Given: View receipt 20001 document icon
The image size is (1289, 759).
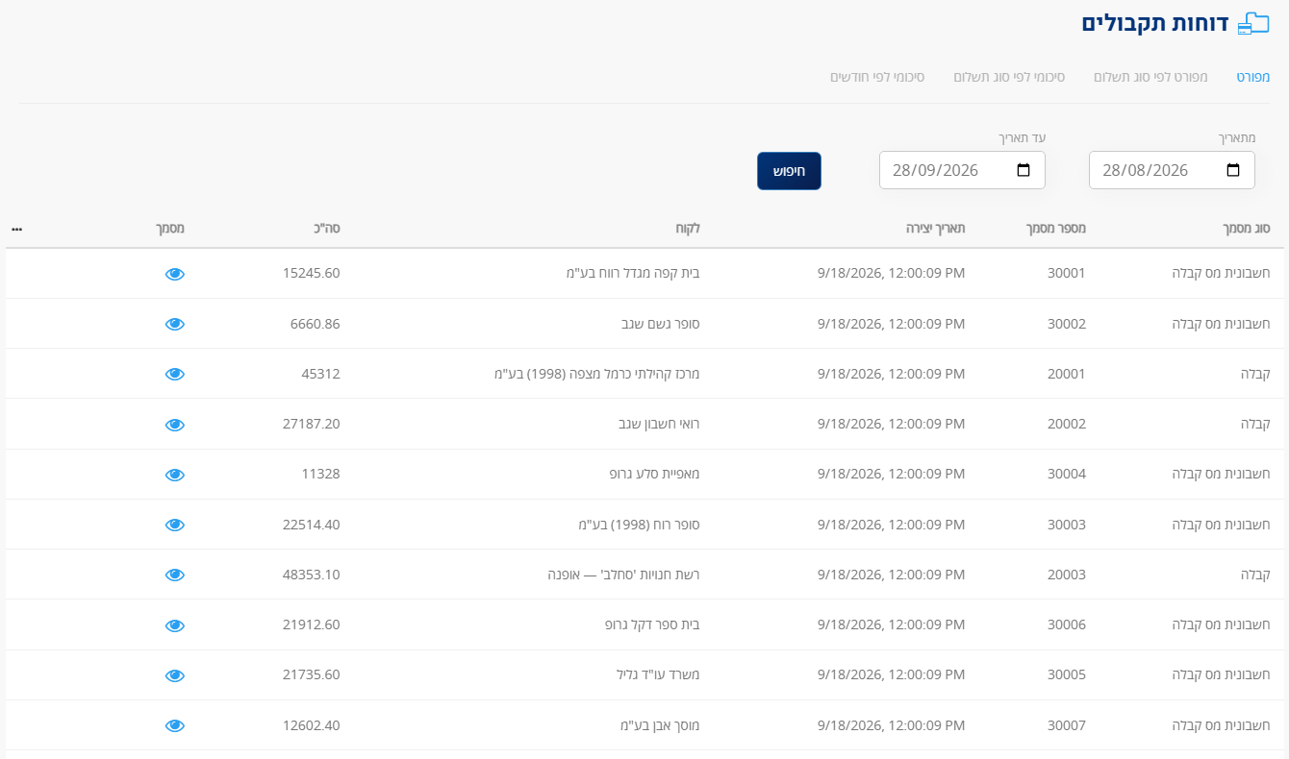Looking at the screenshot, I should point(174,374).
